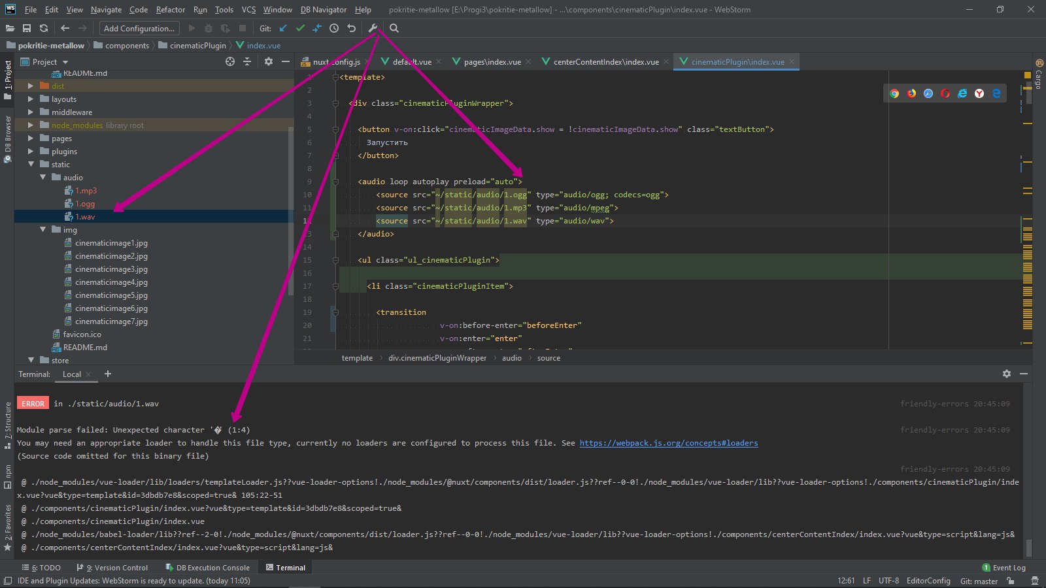The image size is (1046, 588).
Task: Collapse all in Project panel
Action: click(247, 61)
